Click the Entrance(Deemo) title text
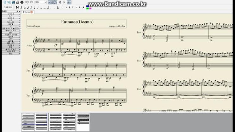 click(x=77, y=22)
